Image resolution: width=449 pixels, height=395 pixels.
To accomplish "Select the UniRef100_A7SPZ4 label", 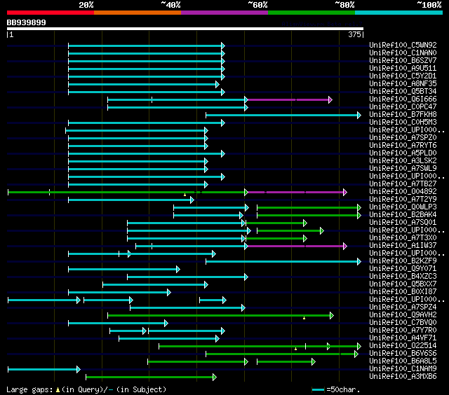I will [403, 307].
